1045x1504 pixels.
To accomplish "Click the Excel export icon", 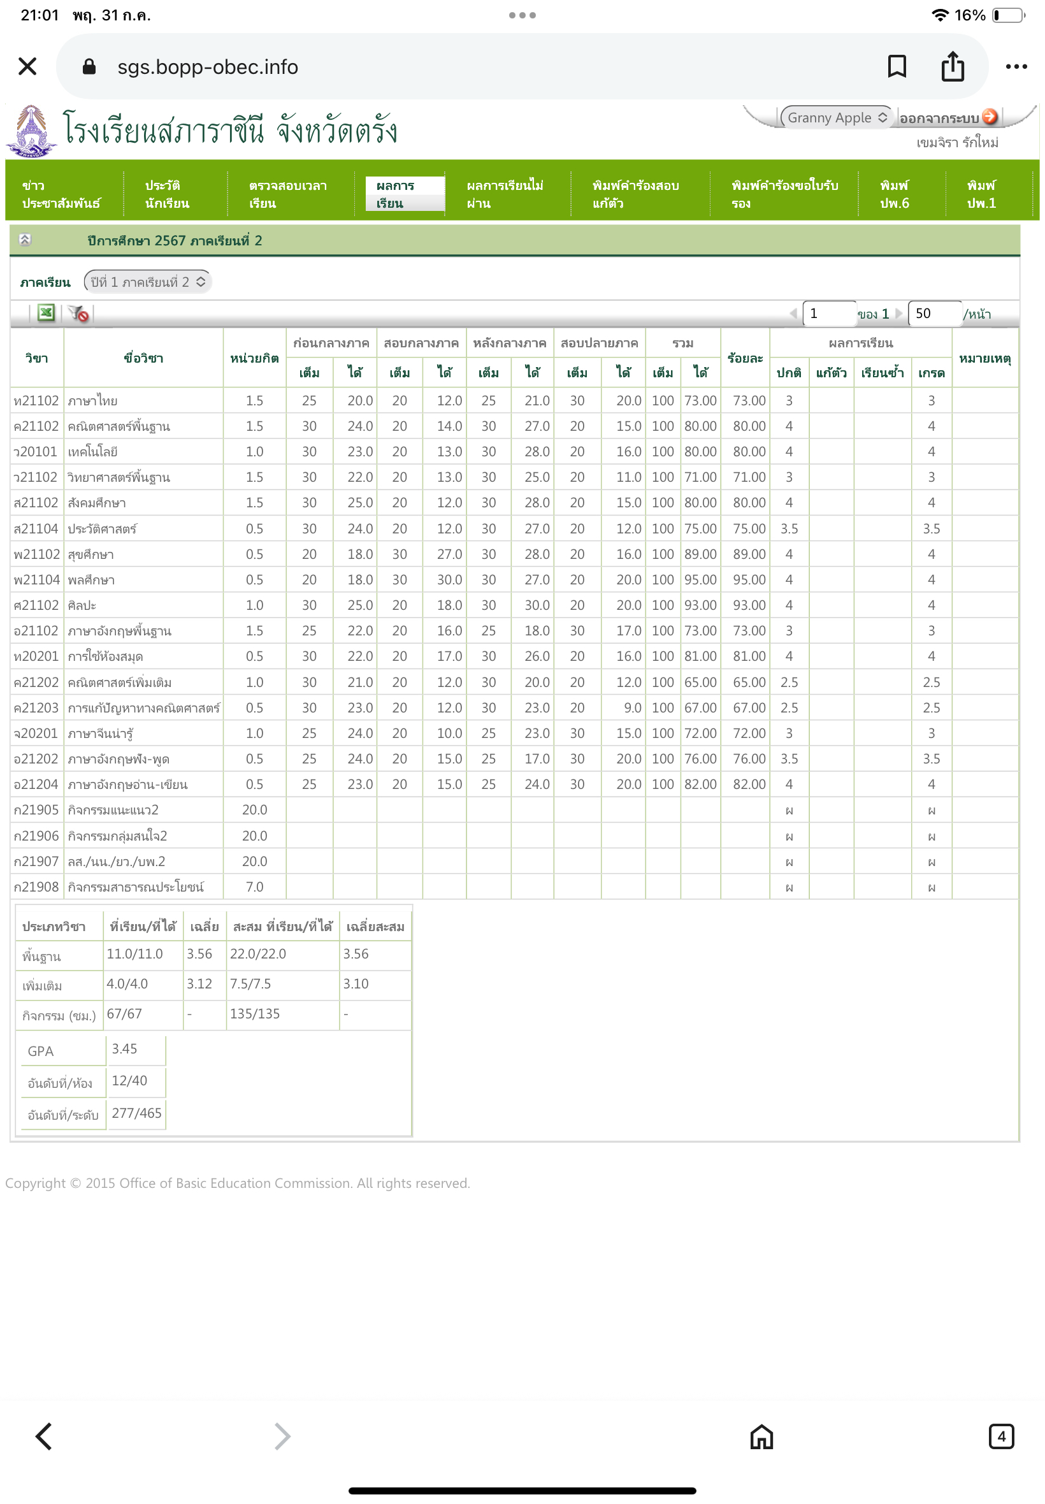I will pyautogui.click(x=46, y=314).
